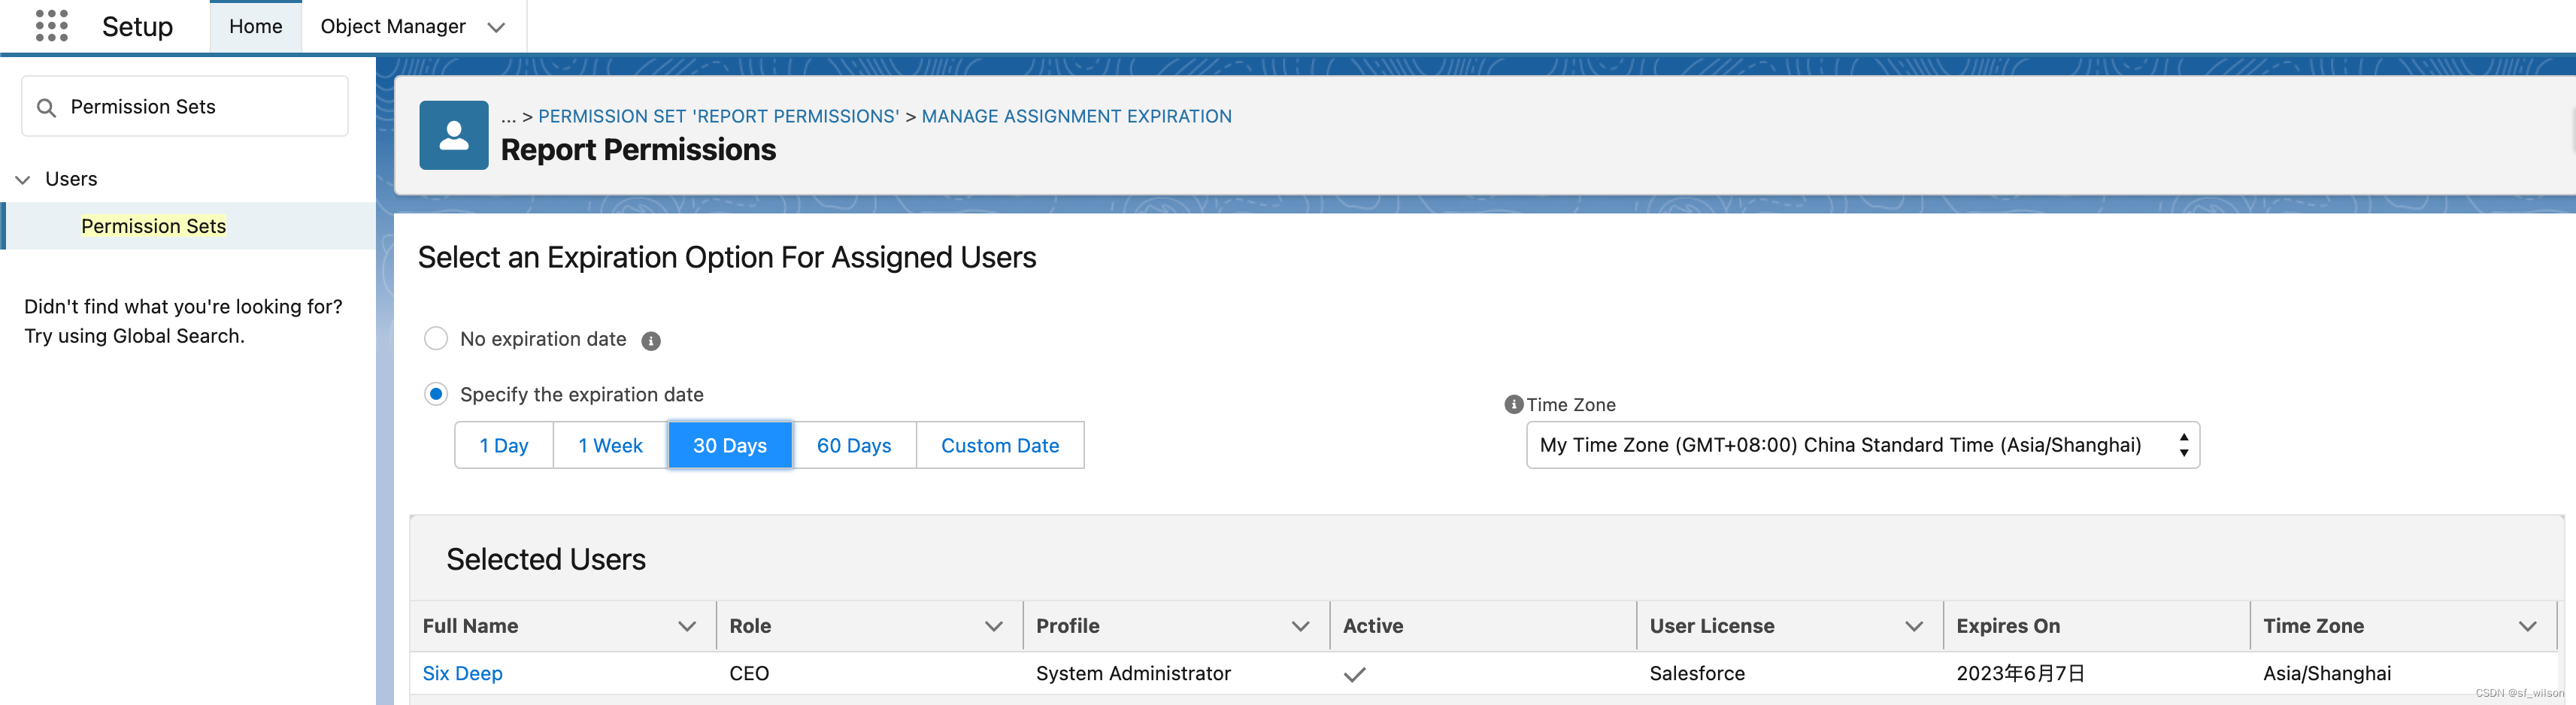Click the Time Zone info icon

(1514, 404)
